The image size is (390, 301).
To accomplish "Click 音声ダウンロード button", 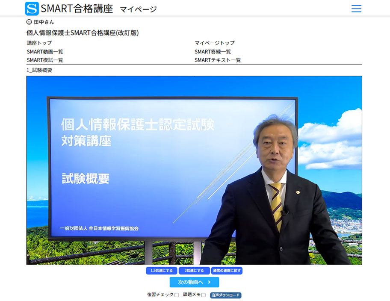I will 226,295.
